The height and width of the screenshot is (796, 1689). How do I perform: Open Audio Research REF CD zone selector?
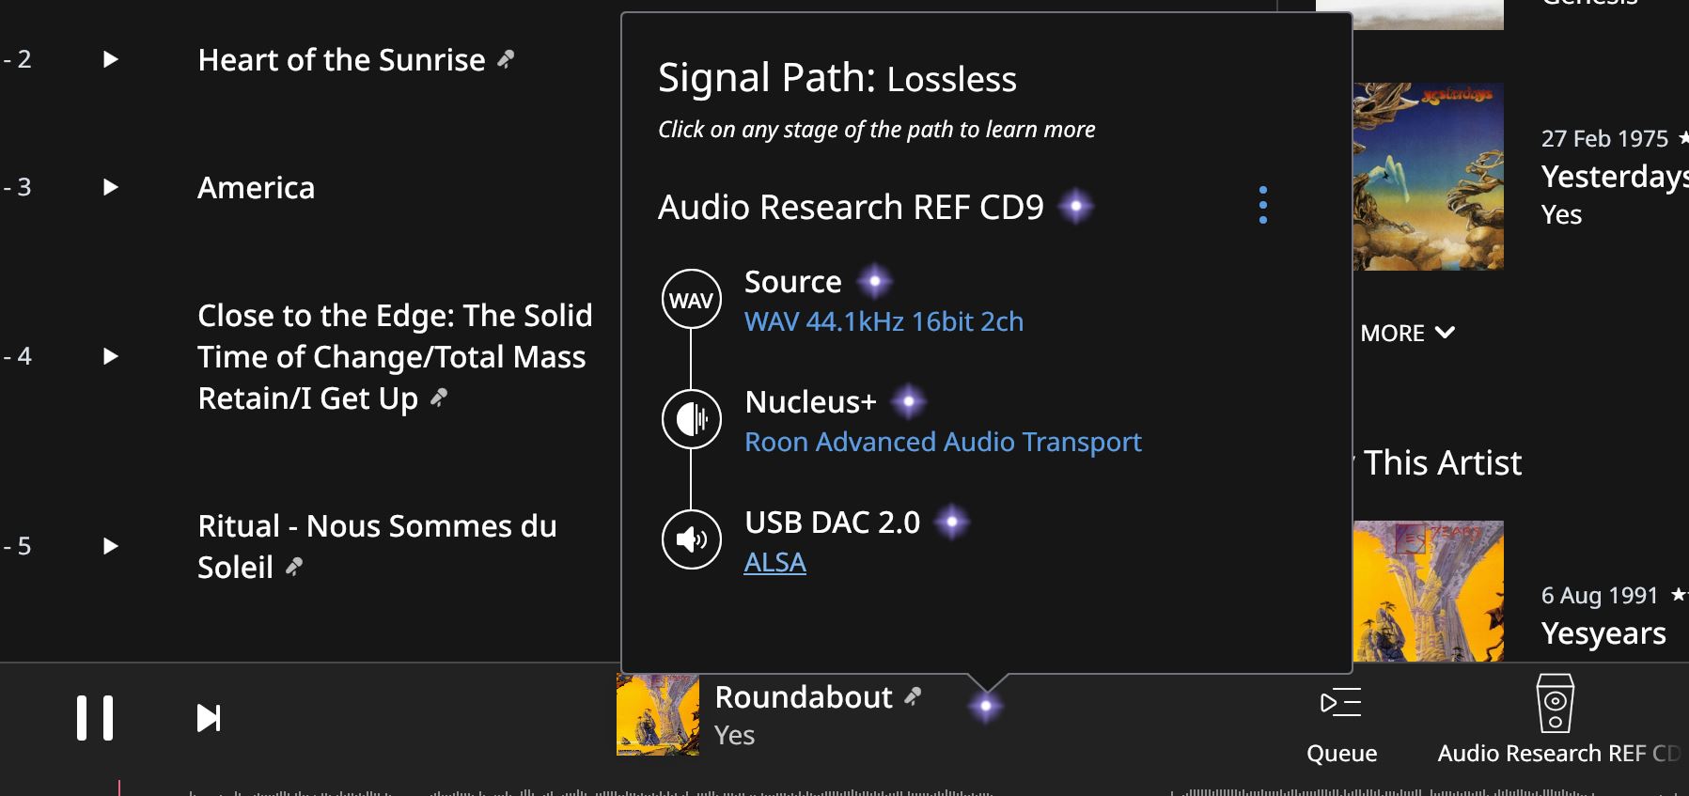(1557, 719)
